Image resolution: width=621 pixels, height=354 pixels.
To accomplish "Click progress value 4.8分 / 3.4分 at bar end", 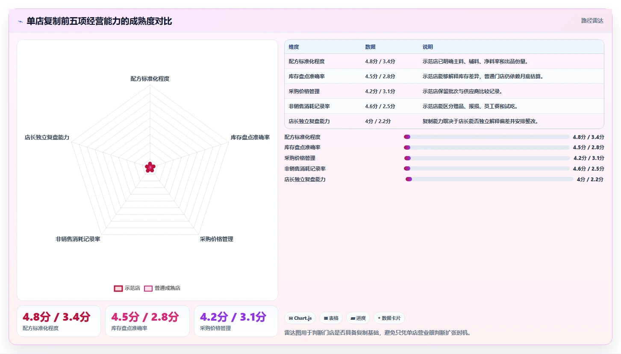I will click(x=588, y=137).
